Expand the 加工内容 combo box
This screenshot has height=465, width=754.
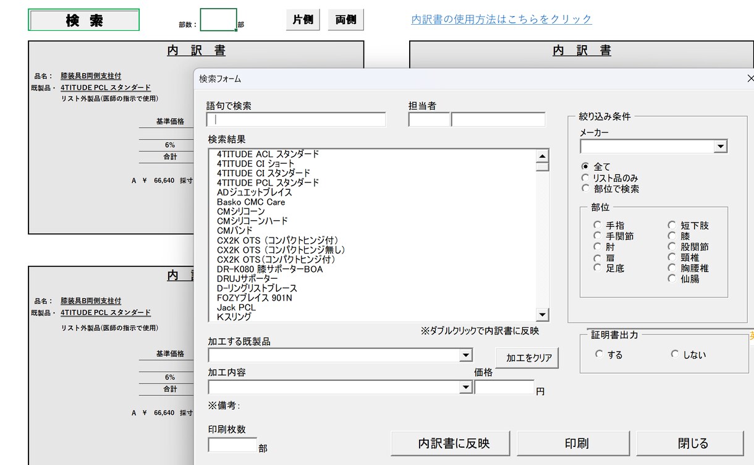coord(466,387)
